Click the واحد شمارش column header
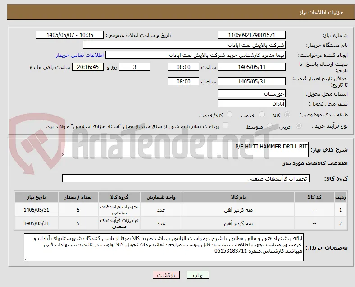 click(x=161, y=197)
